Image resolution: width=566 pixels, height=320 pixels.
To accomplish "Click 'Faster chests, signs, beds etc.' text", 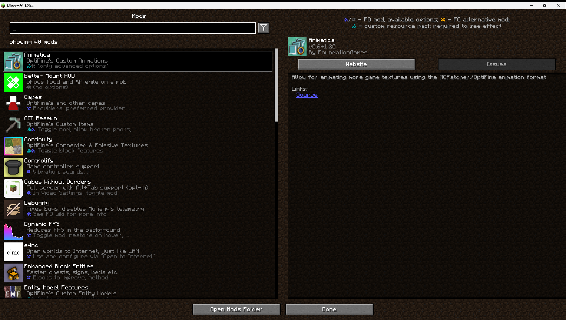I will (x=72, y=272).
